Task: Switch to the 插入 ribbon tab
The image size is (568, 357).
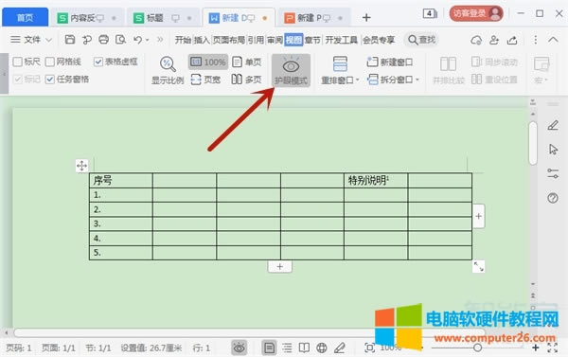Action: click(202, 40)
